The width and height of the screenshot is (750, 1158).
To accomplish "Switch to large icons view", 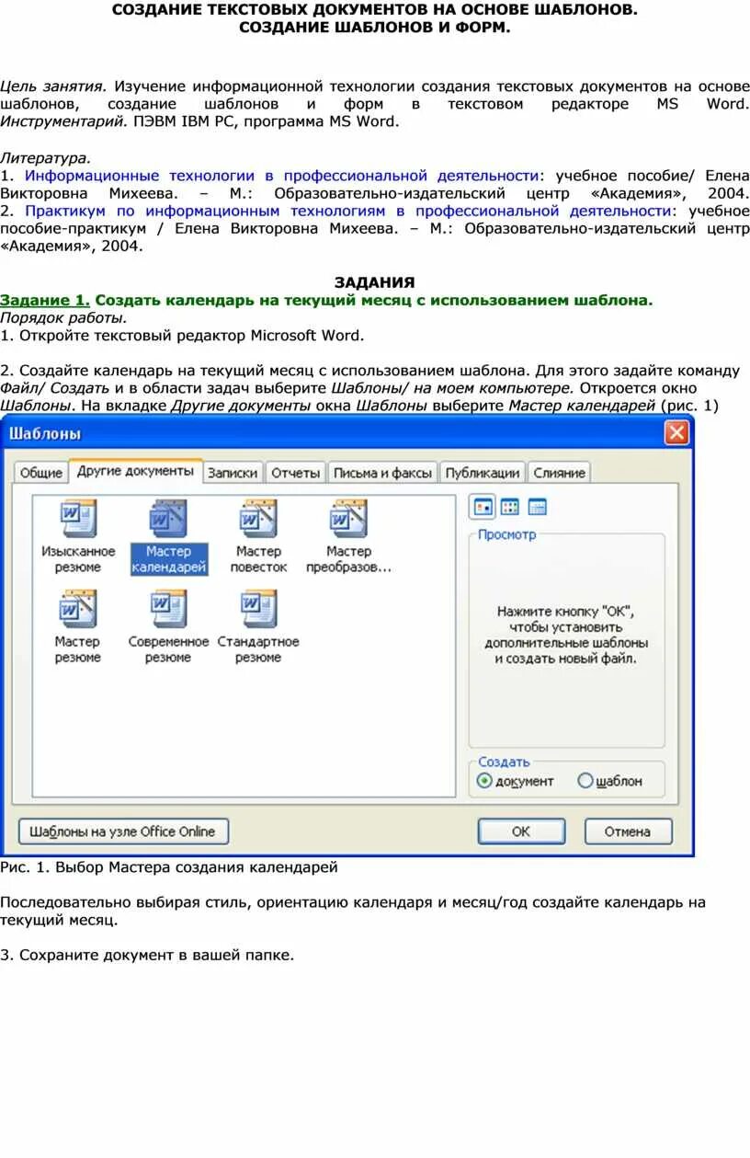I will click(x=482, y=507).
